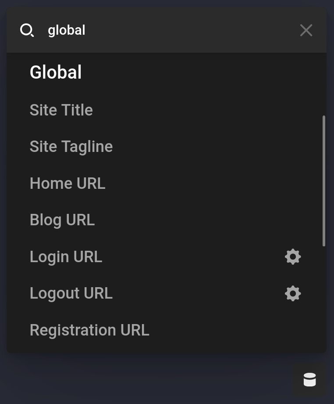
Task: Click the Global category header
Action: tap(56, 72)
